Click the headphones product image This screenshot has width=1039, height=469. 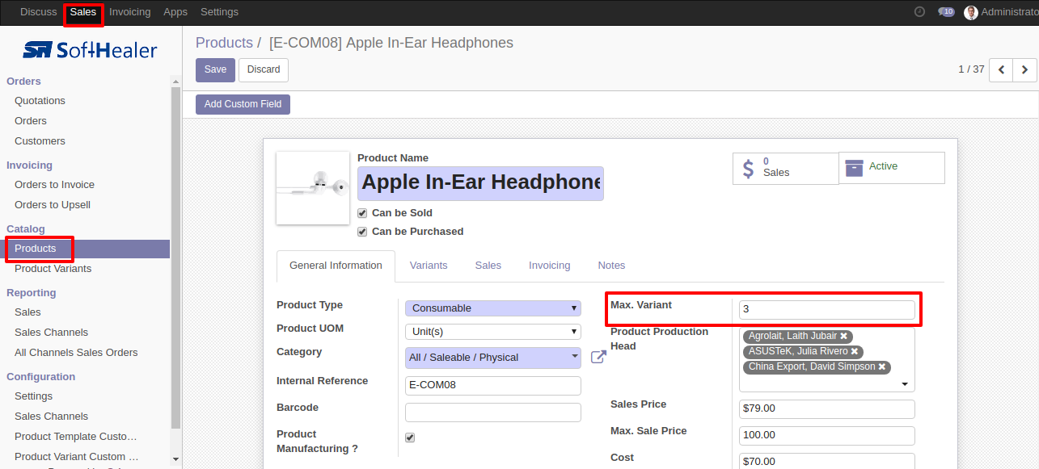[x=313, y=188]
